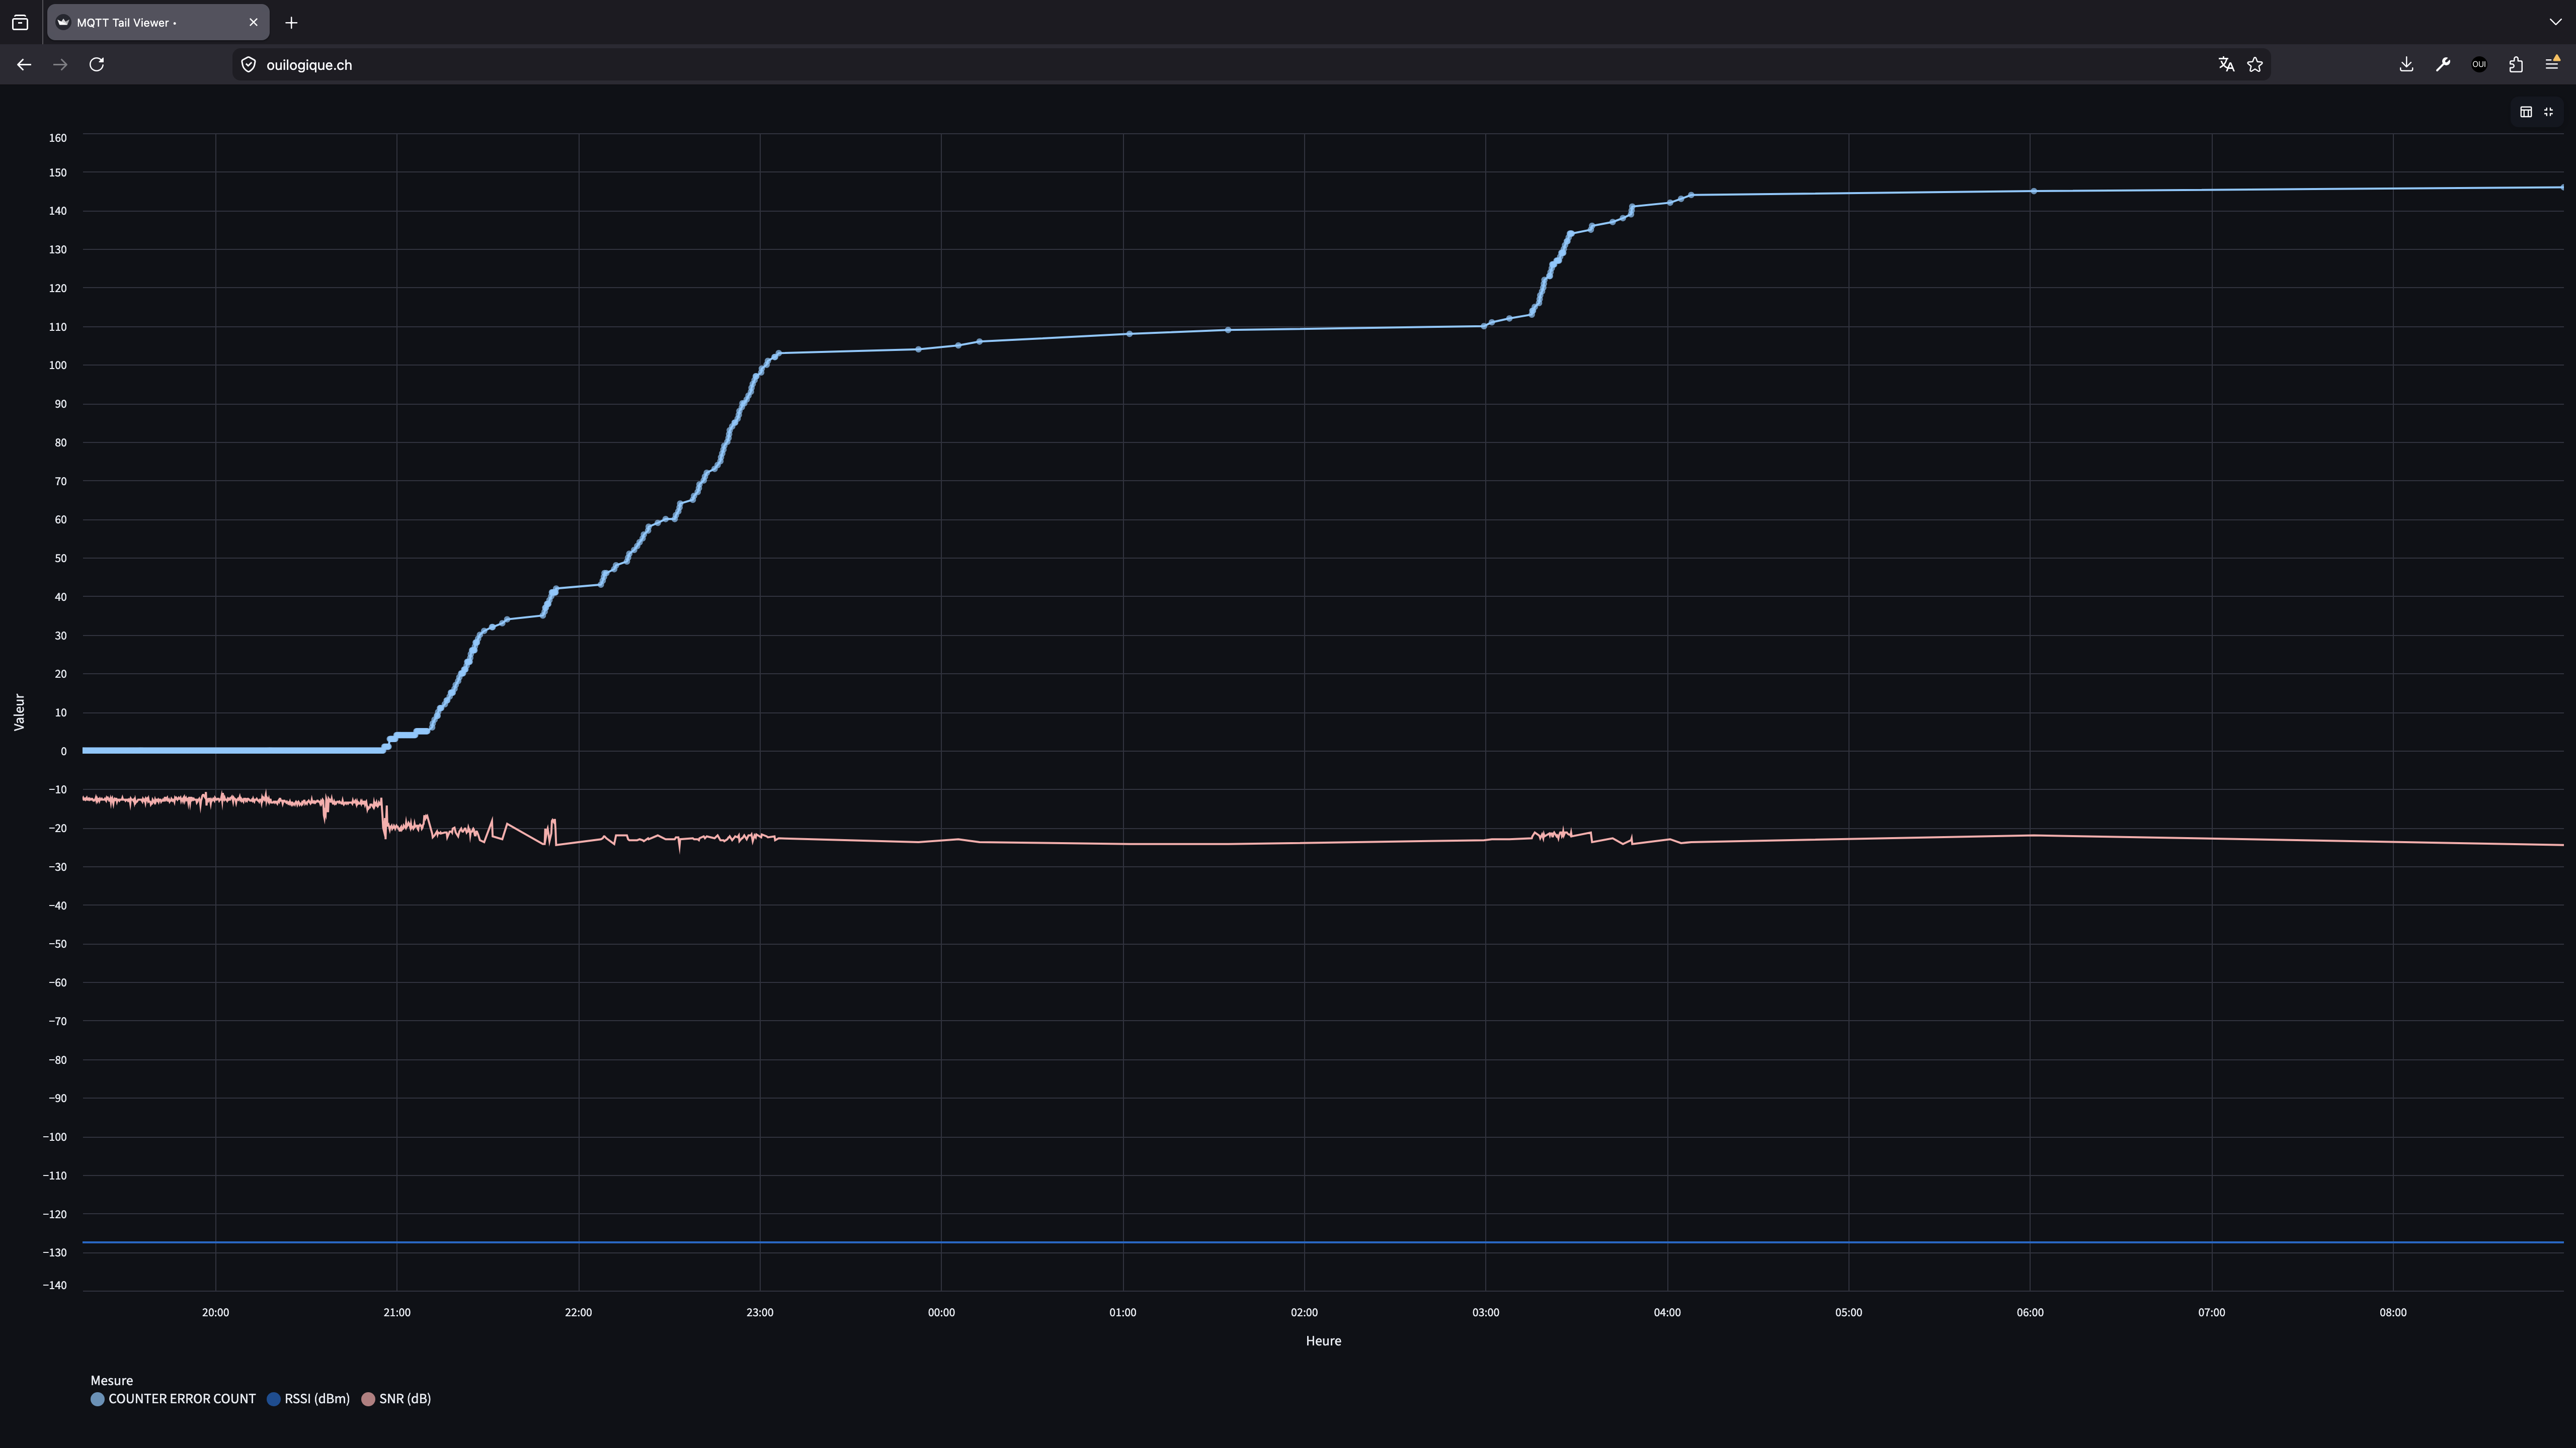
Task: Bookmark this page with star icon
Action: tap(2255, 64)
